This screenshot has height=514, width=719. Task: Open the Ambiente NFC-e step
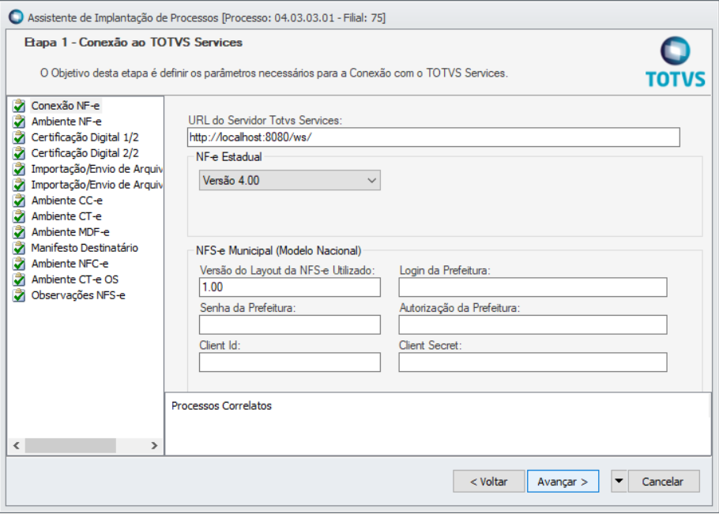tap(70, 264)
